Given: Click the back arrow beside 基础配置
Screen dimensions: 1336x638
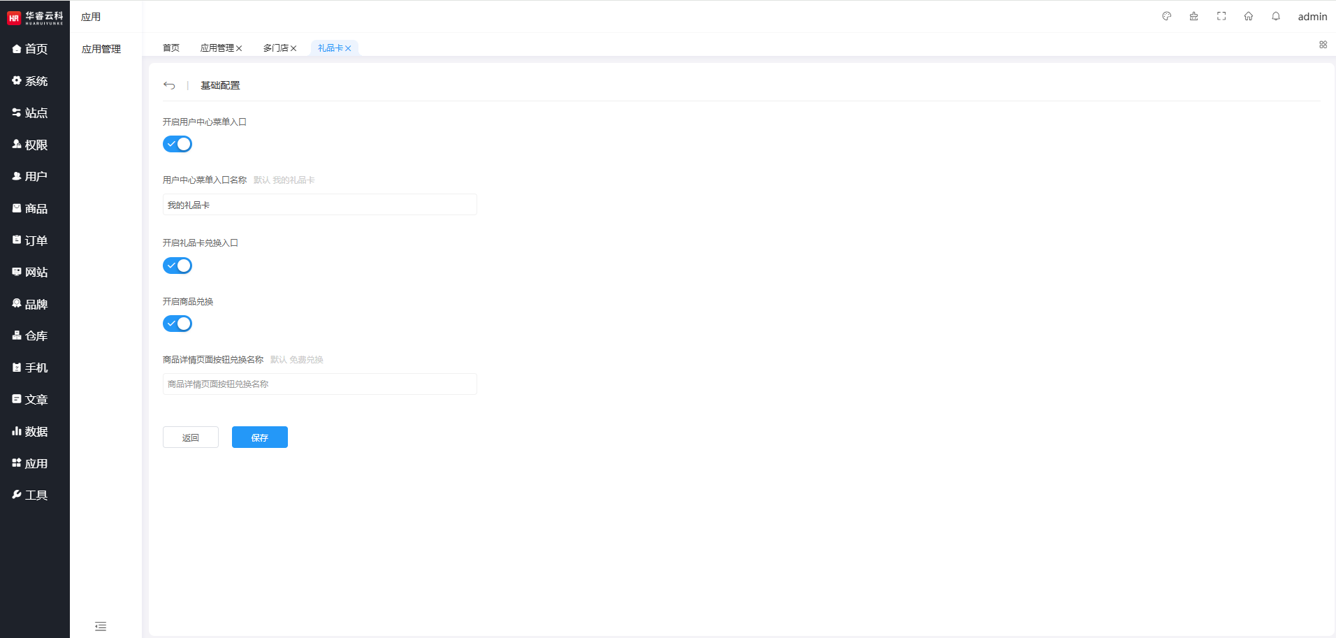Looking at the screenshot, I should point(169,85).
